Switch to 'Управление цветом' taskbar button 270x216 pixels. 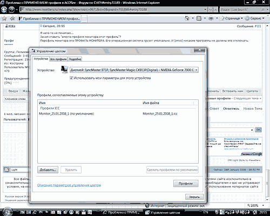tap(164, 213)
